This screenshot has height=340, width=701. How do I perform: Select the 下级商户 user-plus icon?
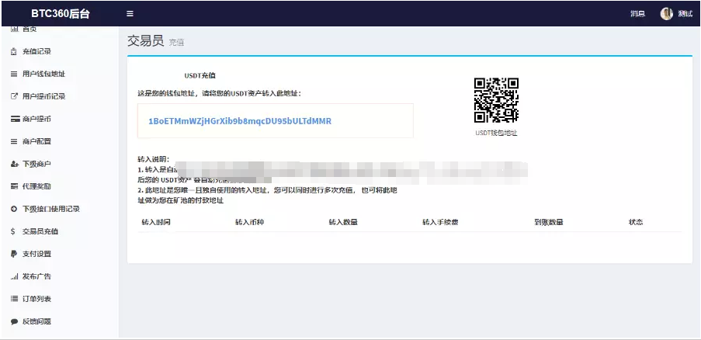[14, 165]
